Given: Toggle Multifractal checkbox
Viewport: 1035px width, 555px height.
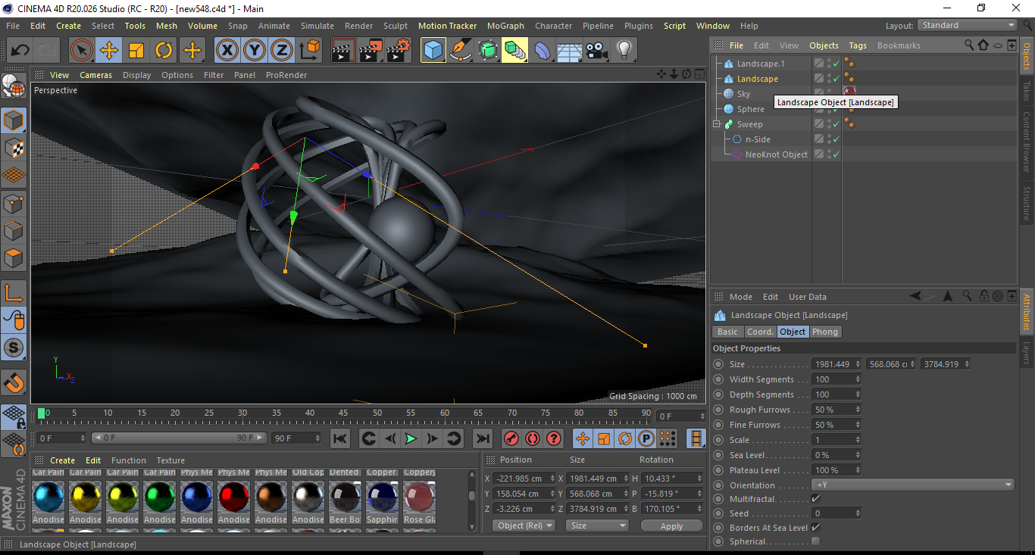Looking at the screenshot, I should [x=815, y=499].
